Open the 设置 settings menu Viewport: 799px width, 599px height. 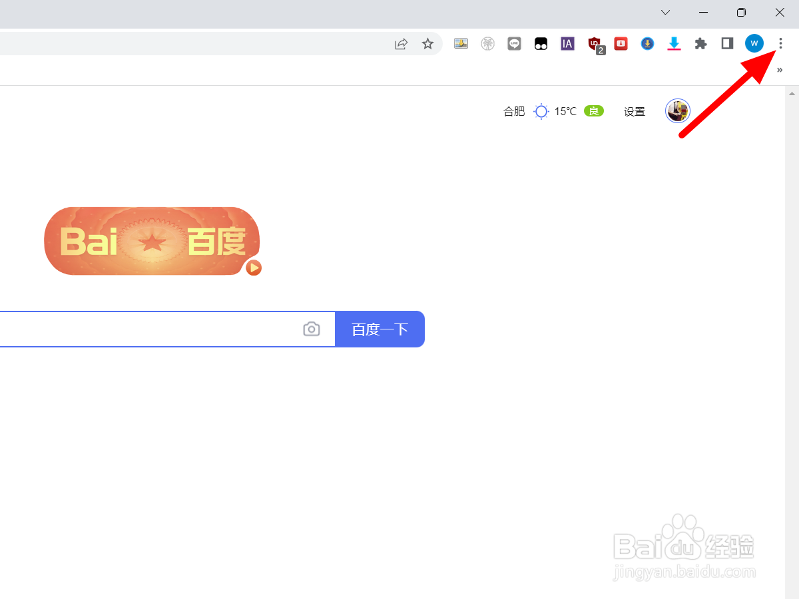635,111
